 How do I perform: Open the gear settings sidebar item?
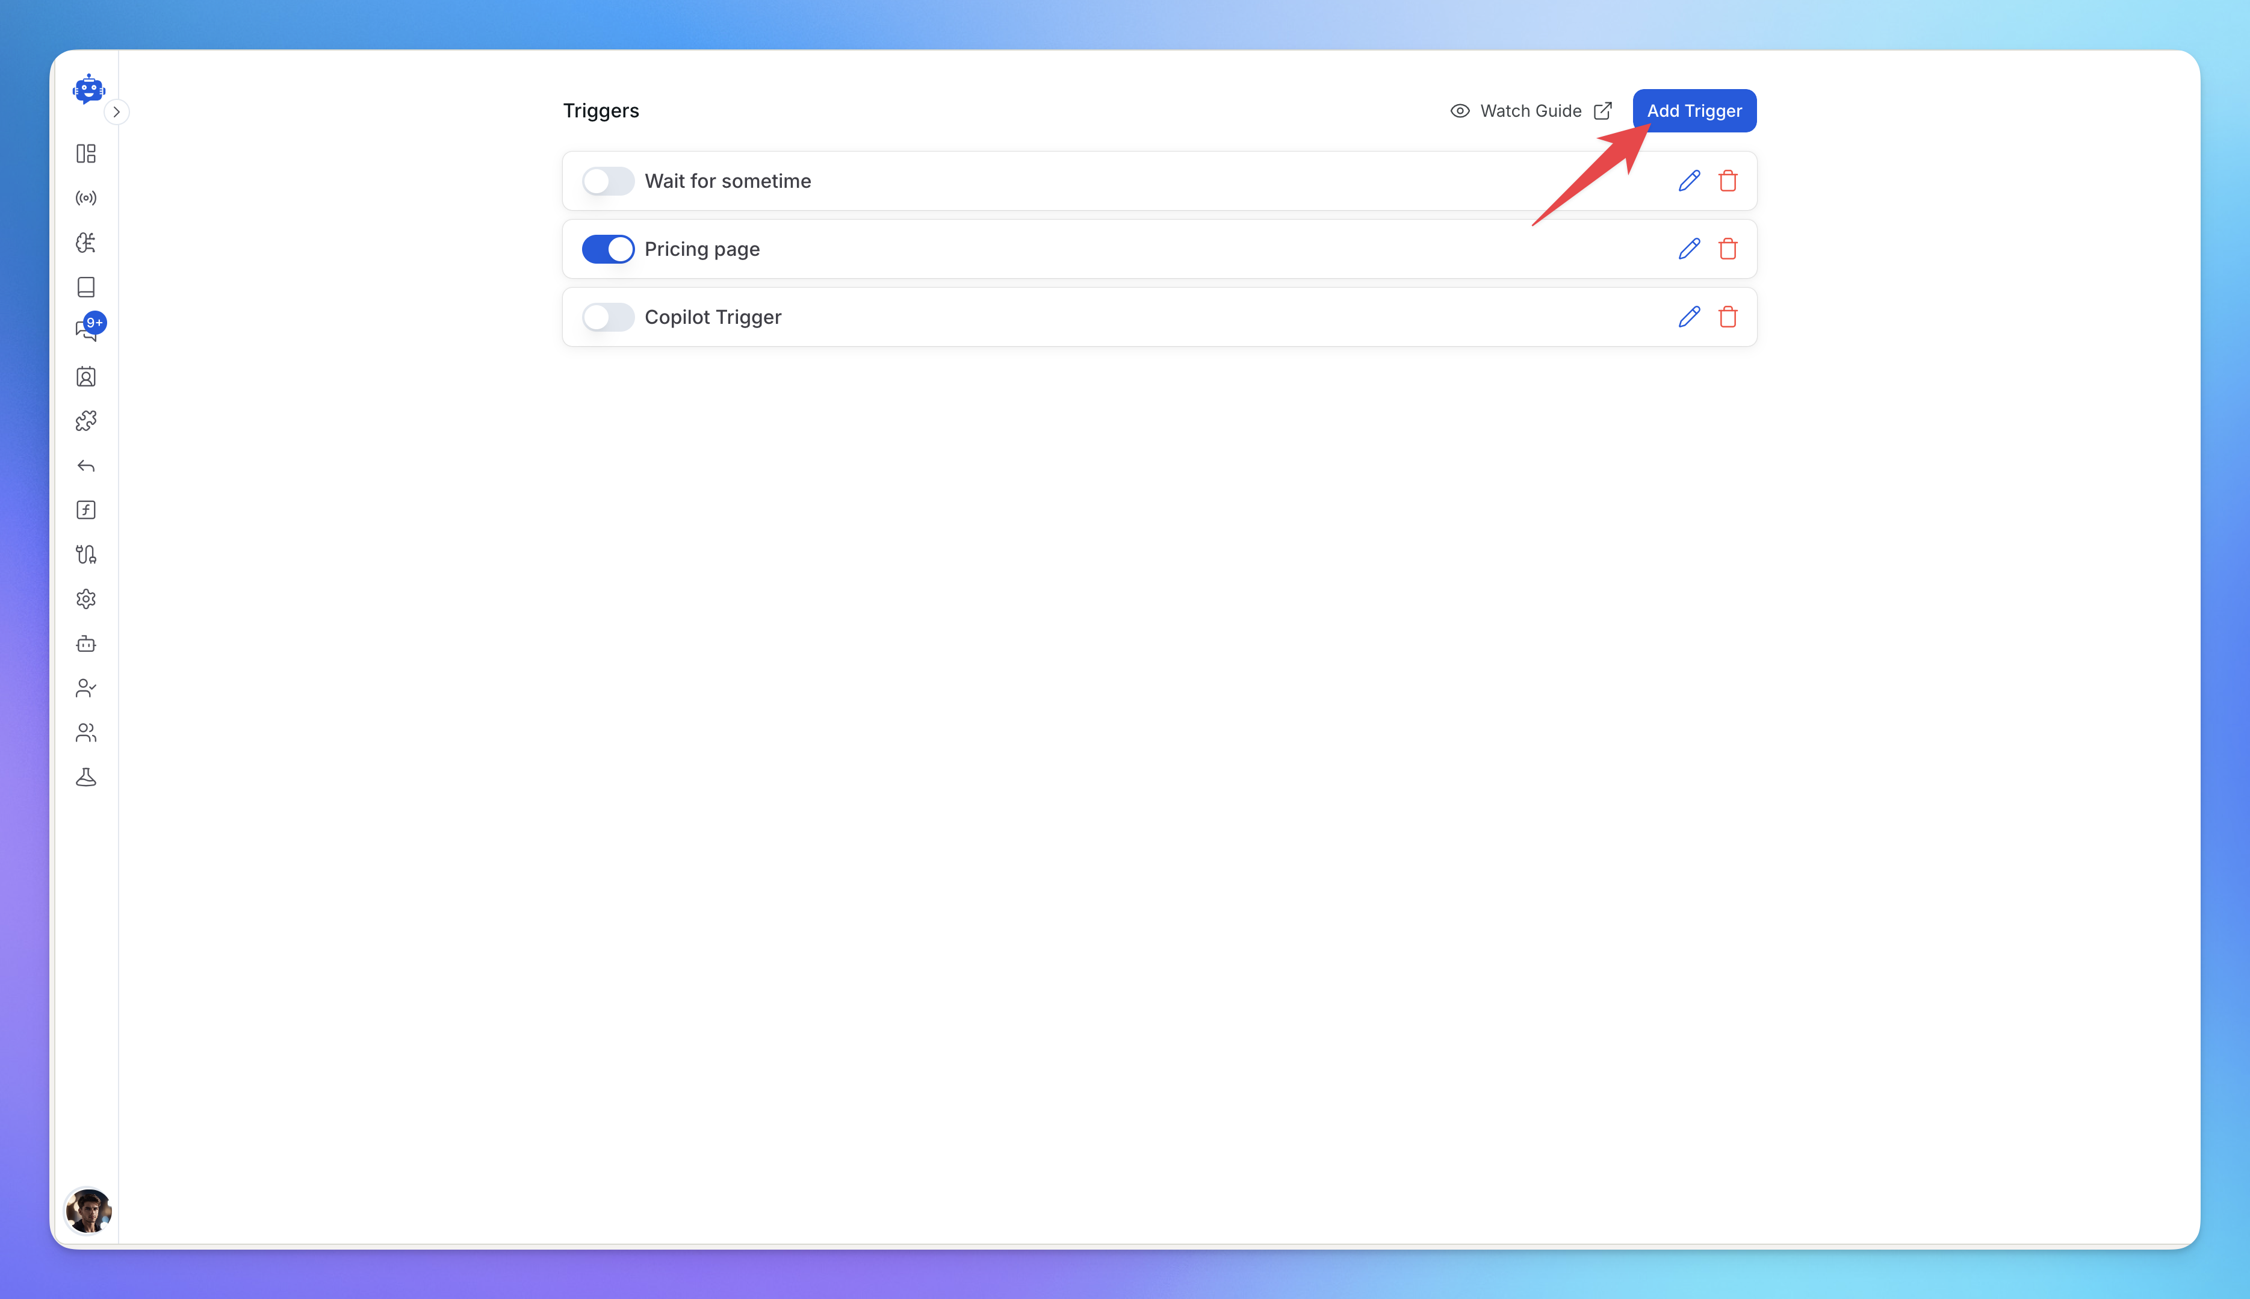click(x=85, y=600)
